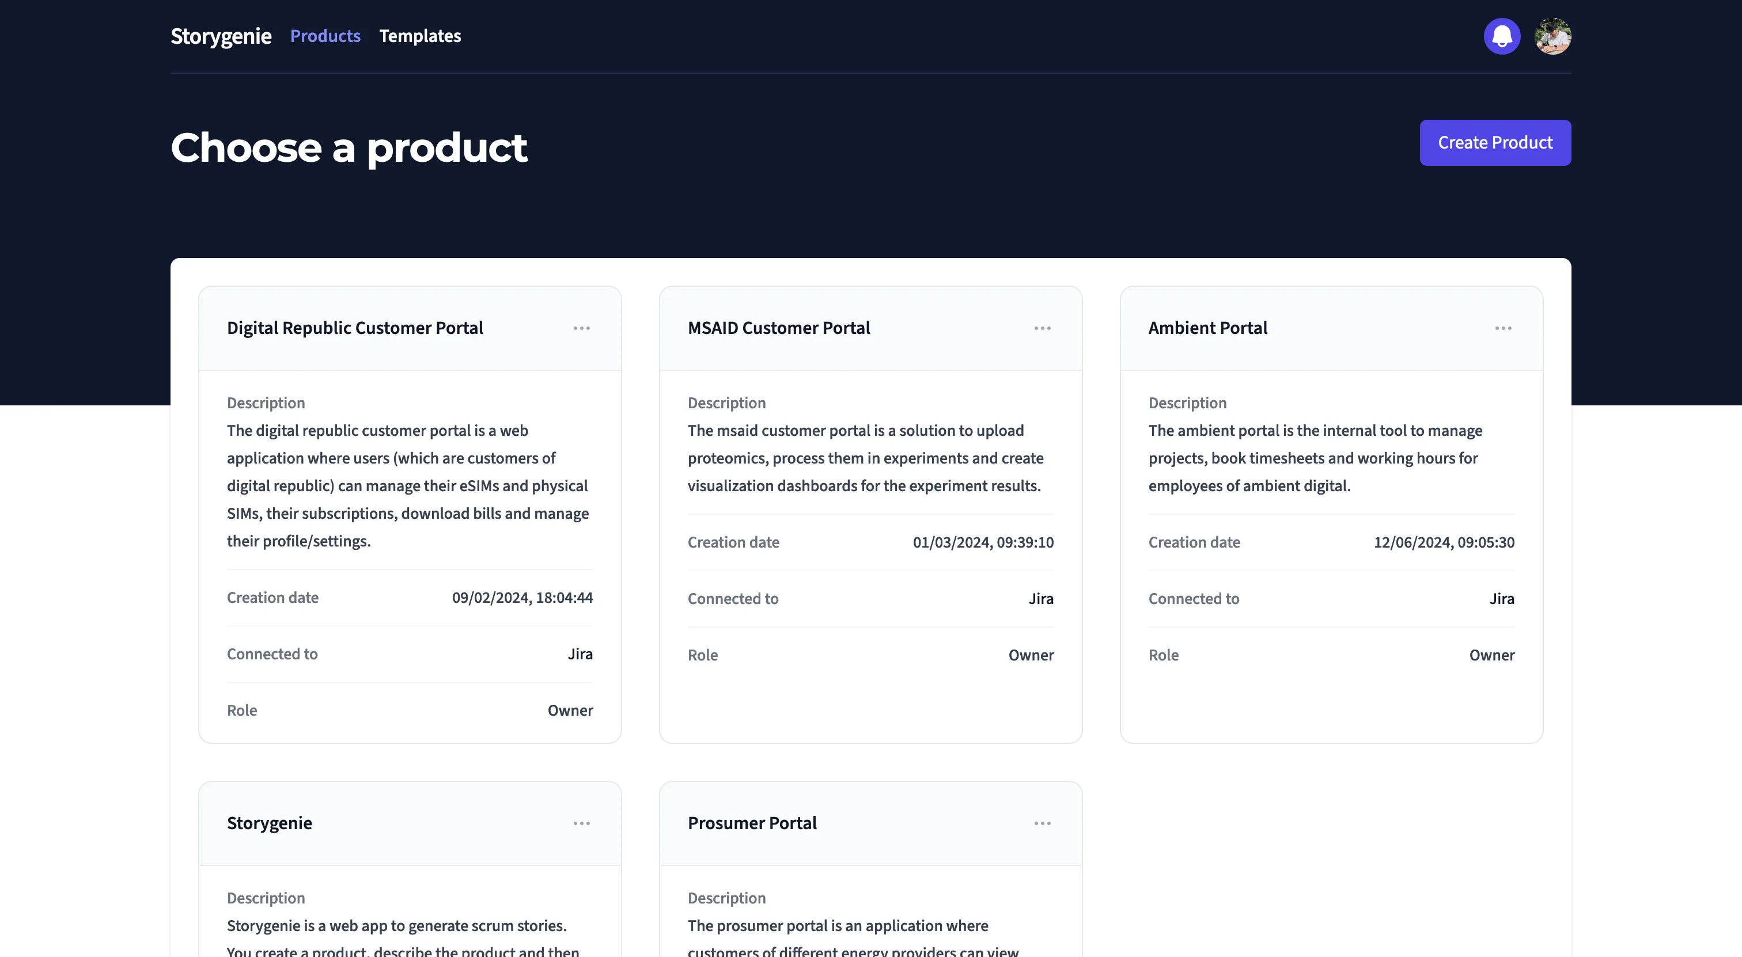
Task: Click the Storygenie logo in header
Action: pos(221,36)
